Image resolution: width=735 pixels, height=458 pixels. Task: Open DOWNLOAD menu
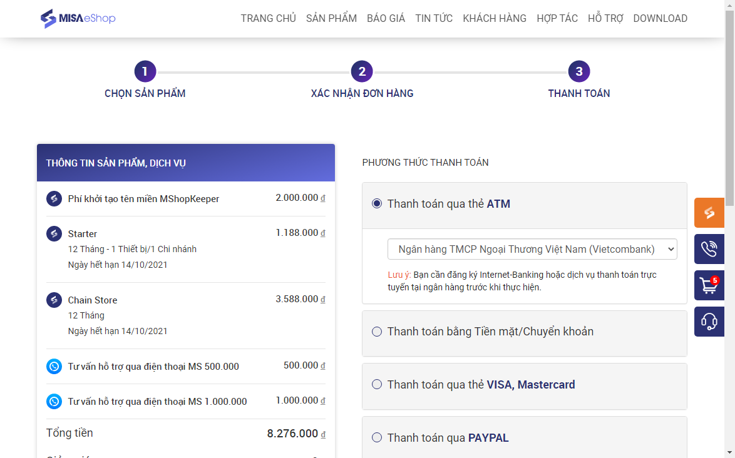(660, 18)
